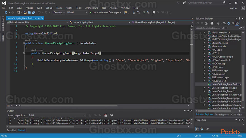This screenshot has height=138, width=246.
Task: Expand the MyAIController1.h tree node
Action: (x=204, y=33)
